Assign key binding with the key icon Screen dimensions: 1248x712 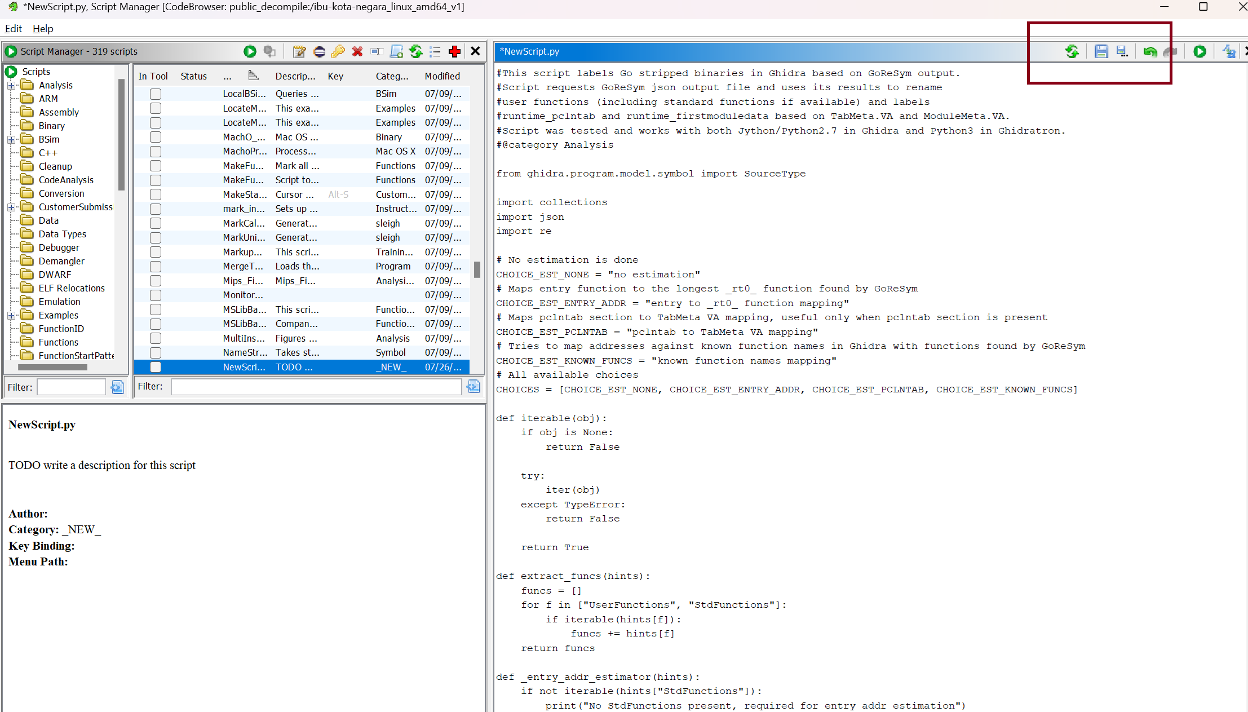coord(338,51)
